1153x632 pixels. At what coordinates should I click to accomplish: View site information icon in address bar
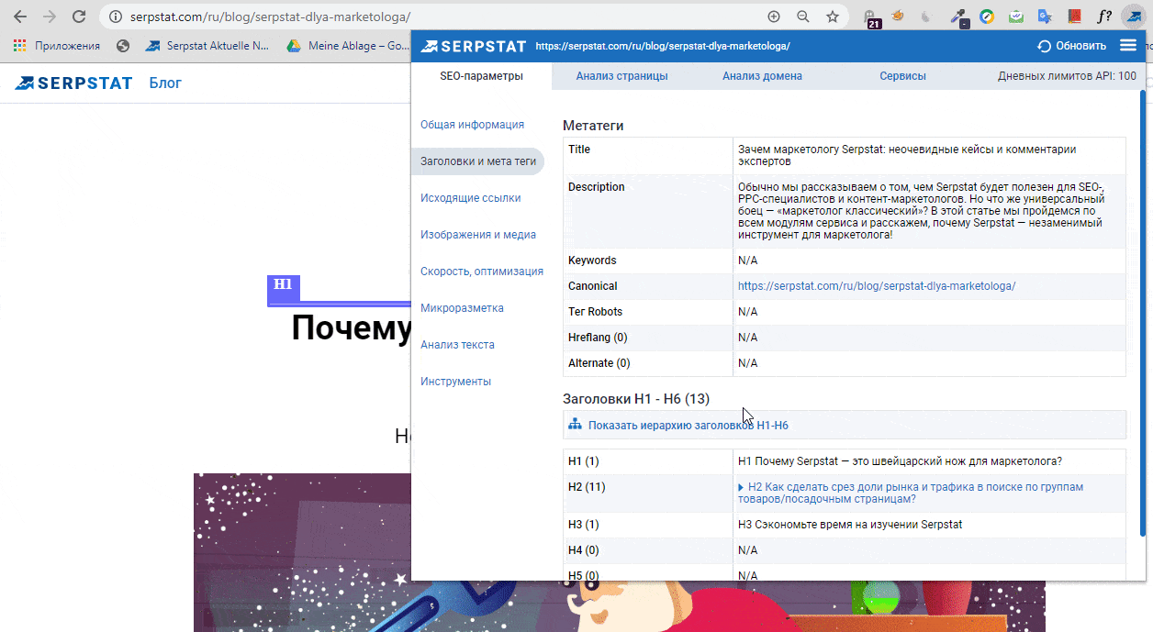click(116, 17)
